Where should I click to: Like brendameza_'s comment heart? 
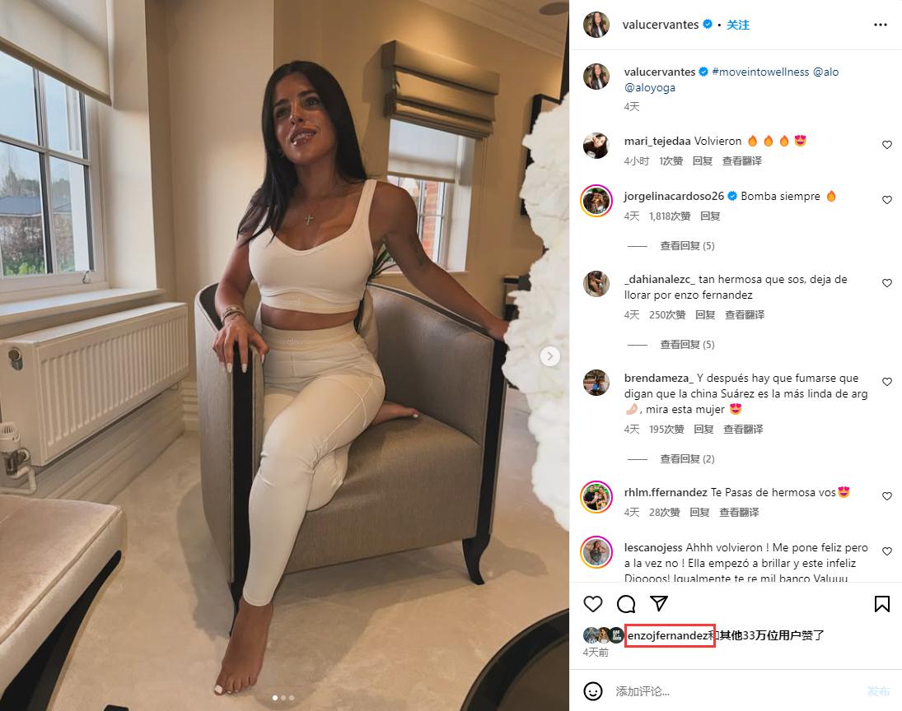pos(887,382)
